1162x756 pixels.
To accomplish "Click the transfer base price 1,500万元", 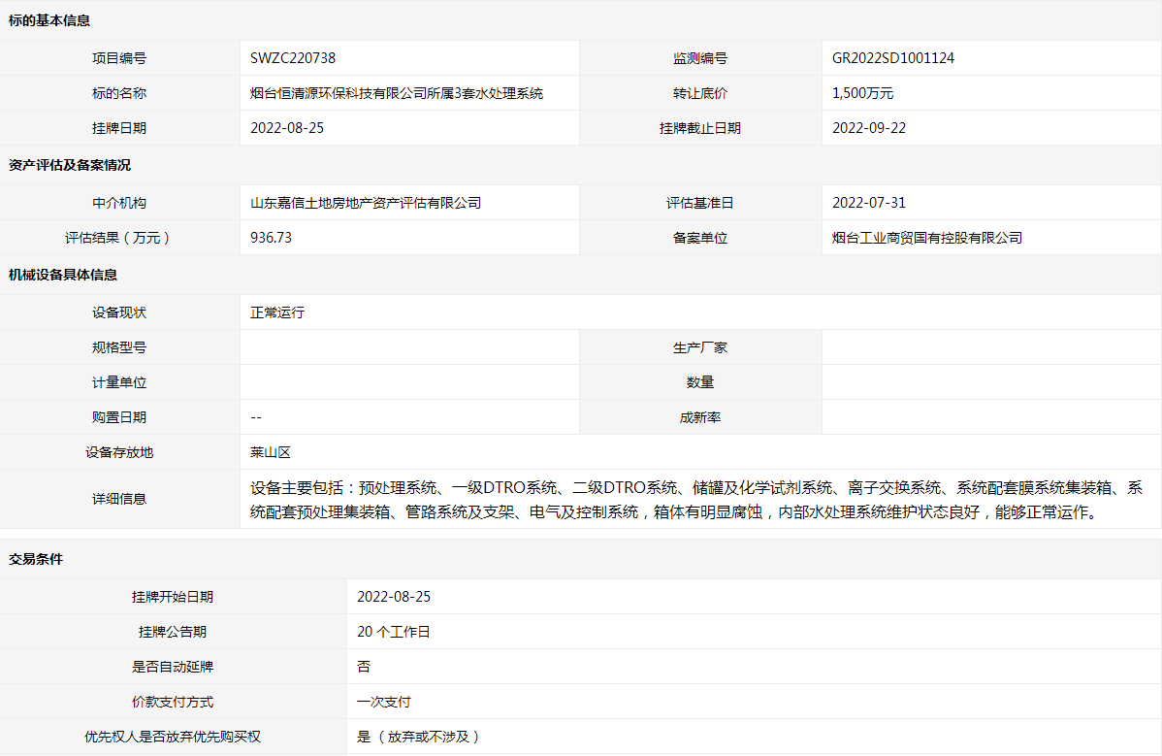I will [862, 93].
